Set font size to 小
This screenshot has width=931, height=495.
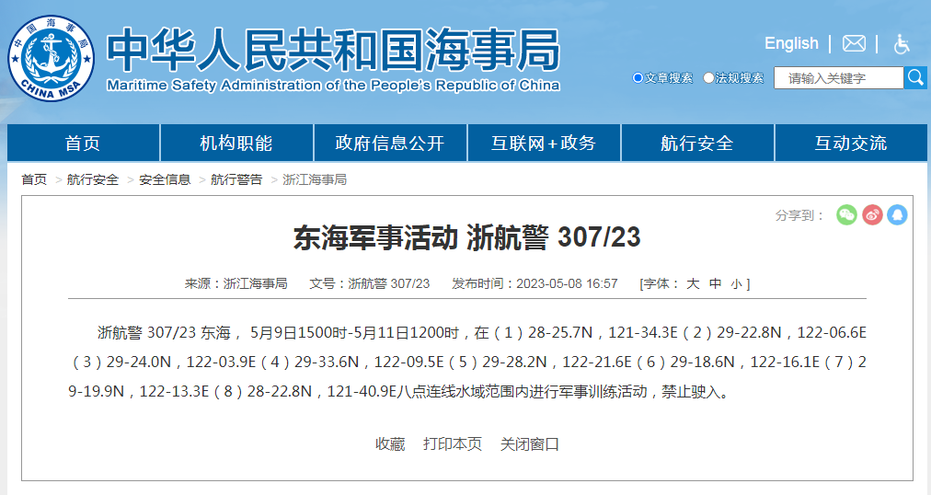[736, 284]
